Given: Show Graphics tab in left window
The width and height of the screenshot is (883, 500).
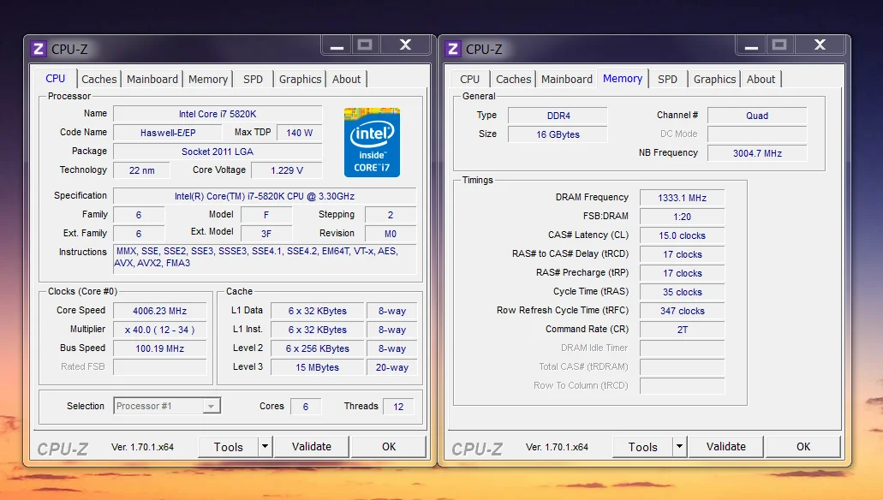Looking at the screenshot, I should coord(300,80).
